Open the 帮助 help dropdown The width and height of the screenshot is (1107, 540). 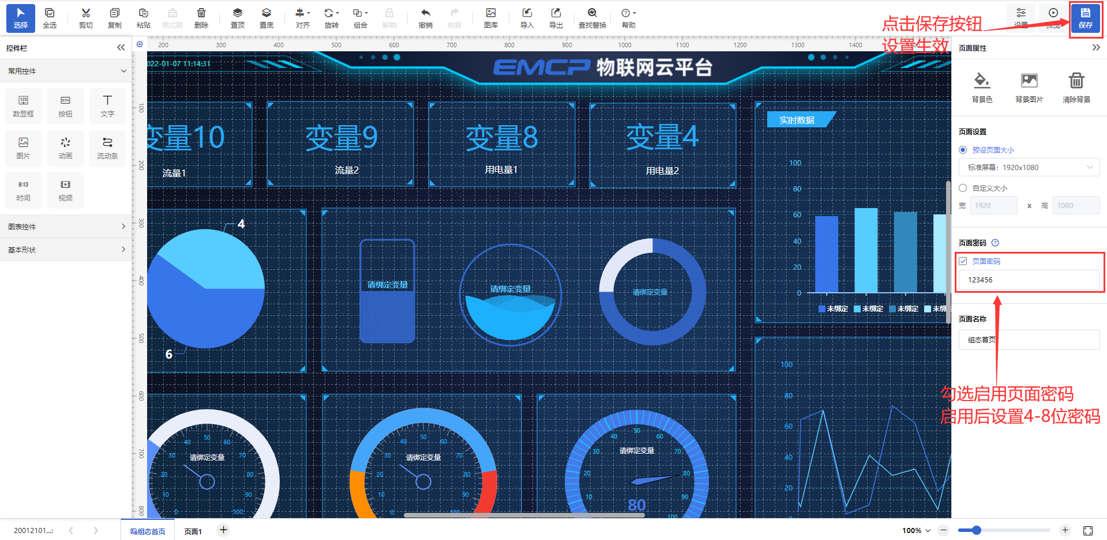pos(629,18)
